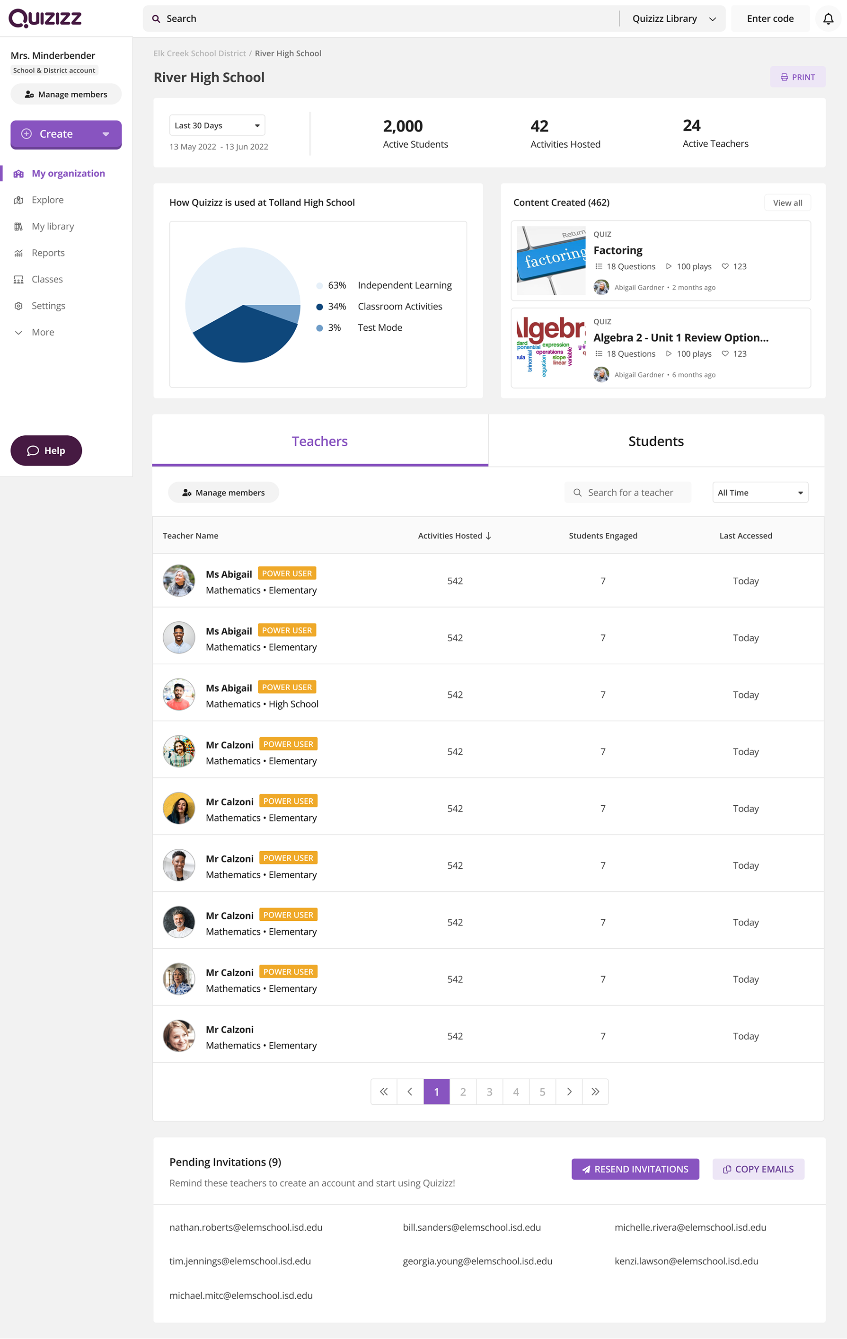Click the PRINT button
The height and width of the screenshot is (1339, 847).
tap(797, 77)
